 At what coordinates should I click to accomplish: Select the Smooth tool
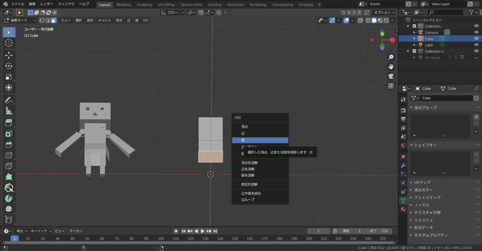(x=9, y=209)
